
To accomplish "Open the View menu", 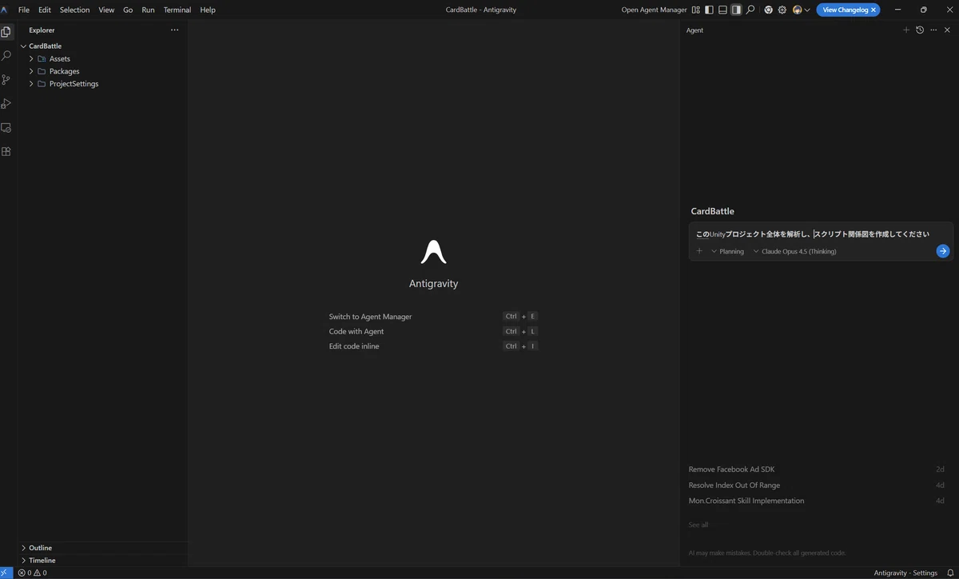I will click(x=106, y=10).
